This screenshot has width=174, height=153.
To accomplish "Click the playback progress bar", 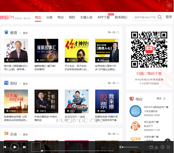I will 78,151.
